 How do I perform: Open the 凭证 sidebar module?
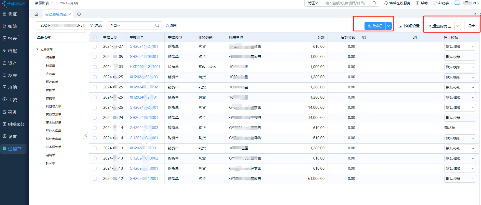pos(12,14)
